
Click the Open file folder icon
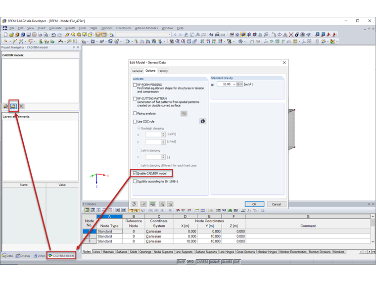[11, 35]
